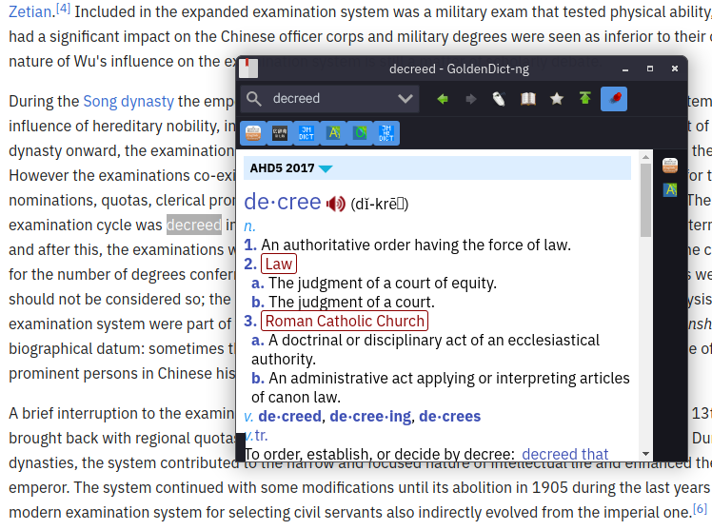Toggle the second dictionary in dictionary bar

point(279,133)
